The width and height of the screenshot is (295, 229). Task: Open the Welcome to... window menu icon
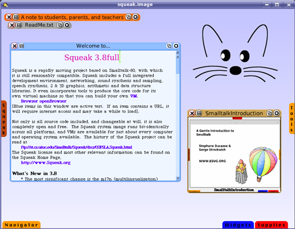point(21,46)
